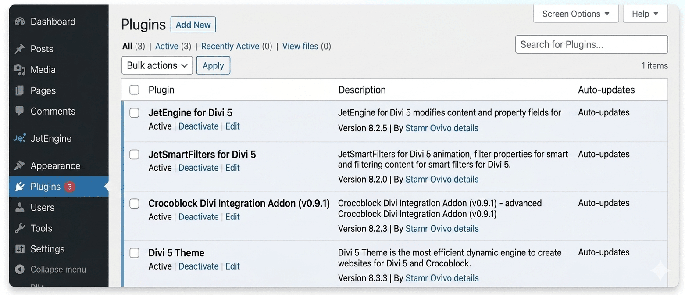Click the Collapse menu arrow icon

tap(20, 269)
